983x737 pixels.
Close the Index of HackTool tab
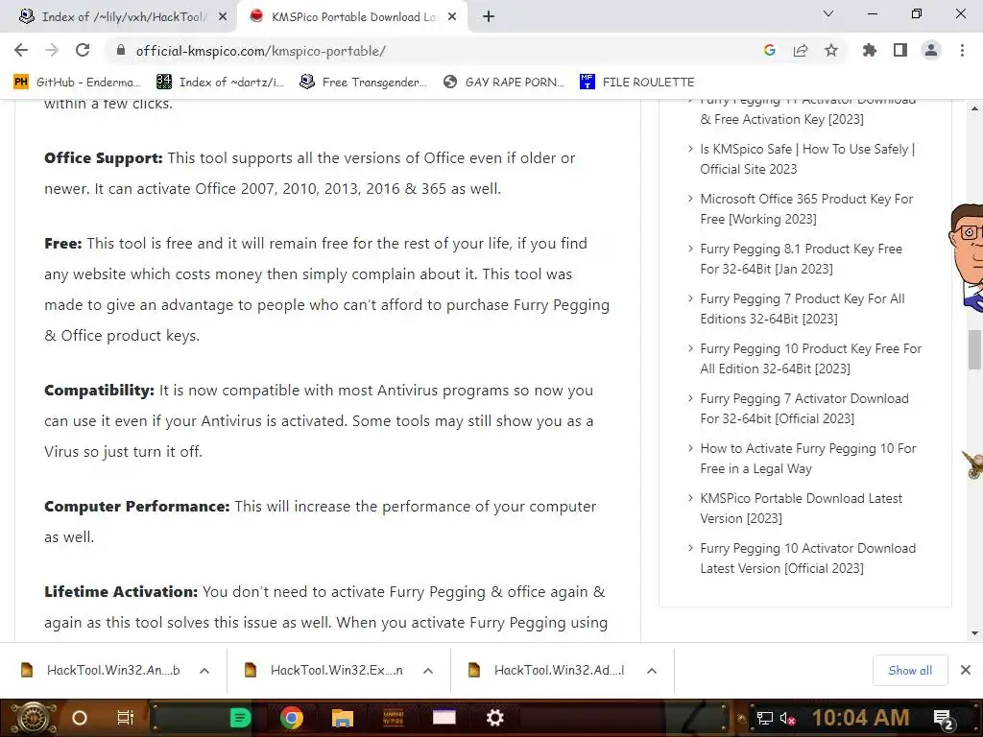tap(223, 17)
